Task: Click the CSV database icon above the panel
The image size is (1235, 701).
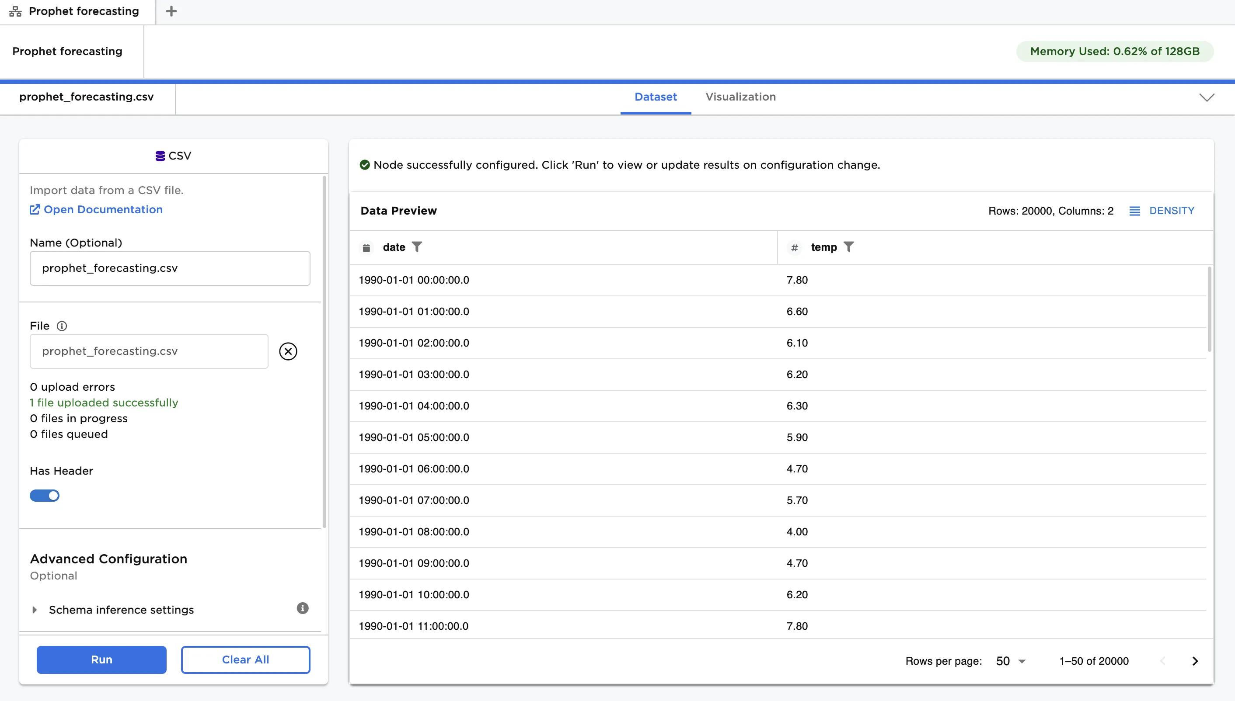Action: click(x=160, y=156)
